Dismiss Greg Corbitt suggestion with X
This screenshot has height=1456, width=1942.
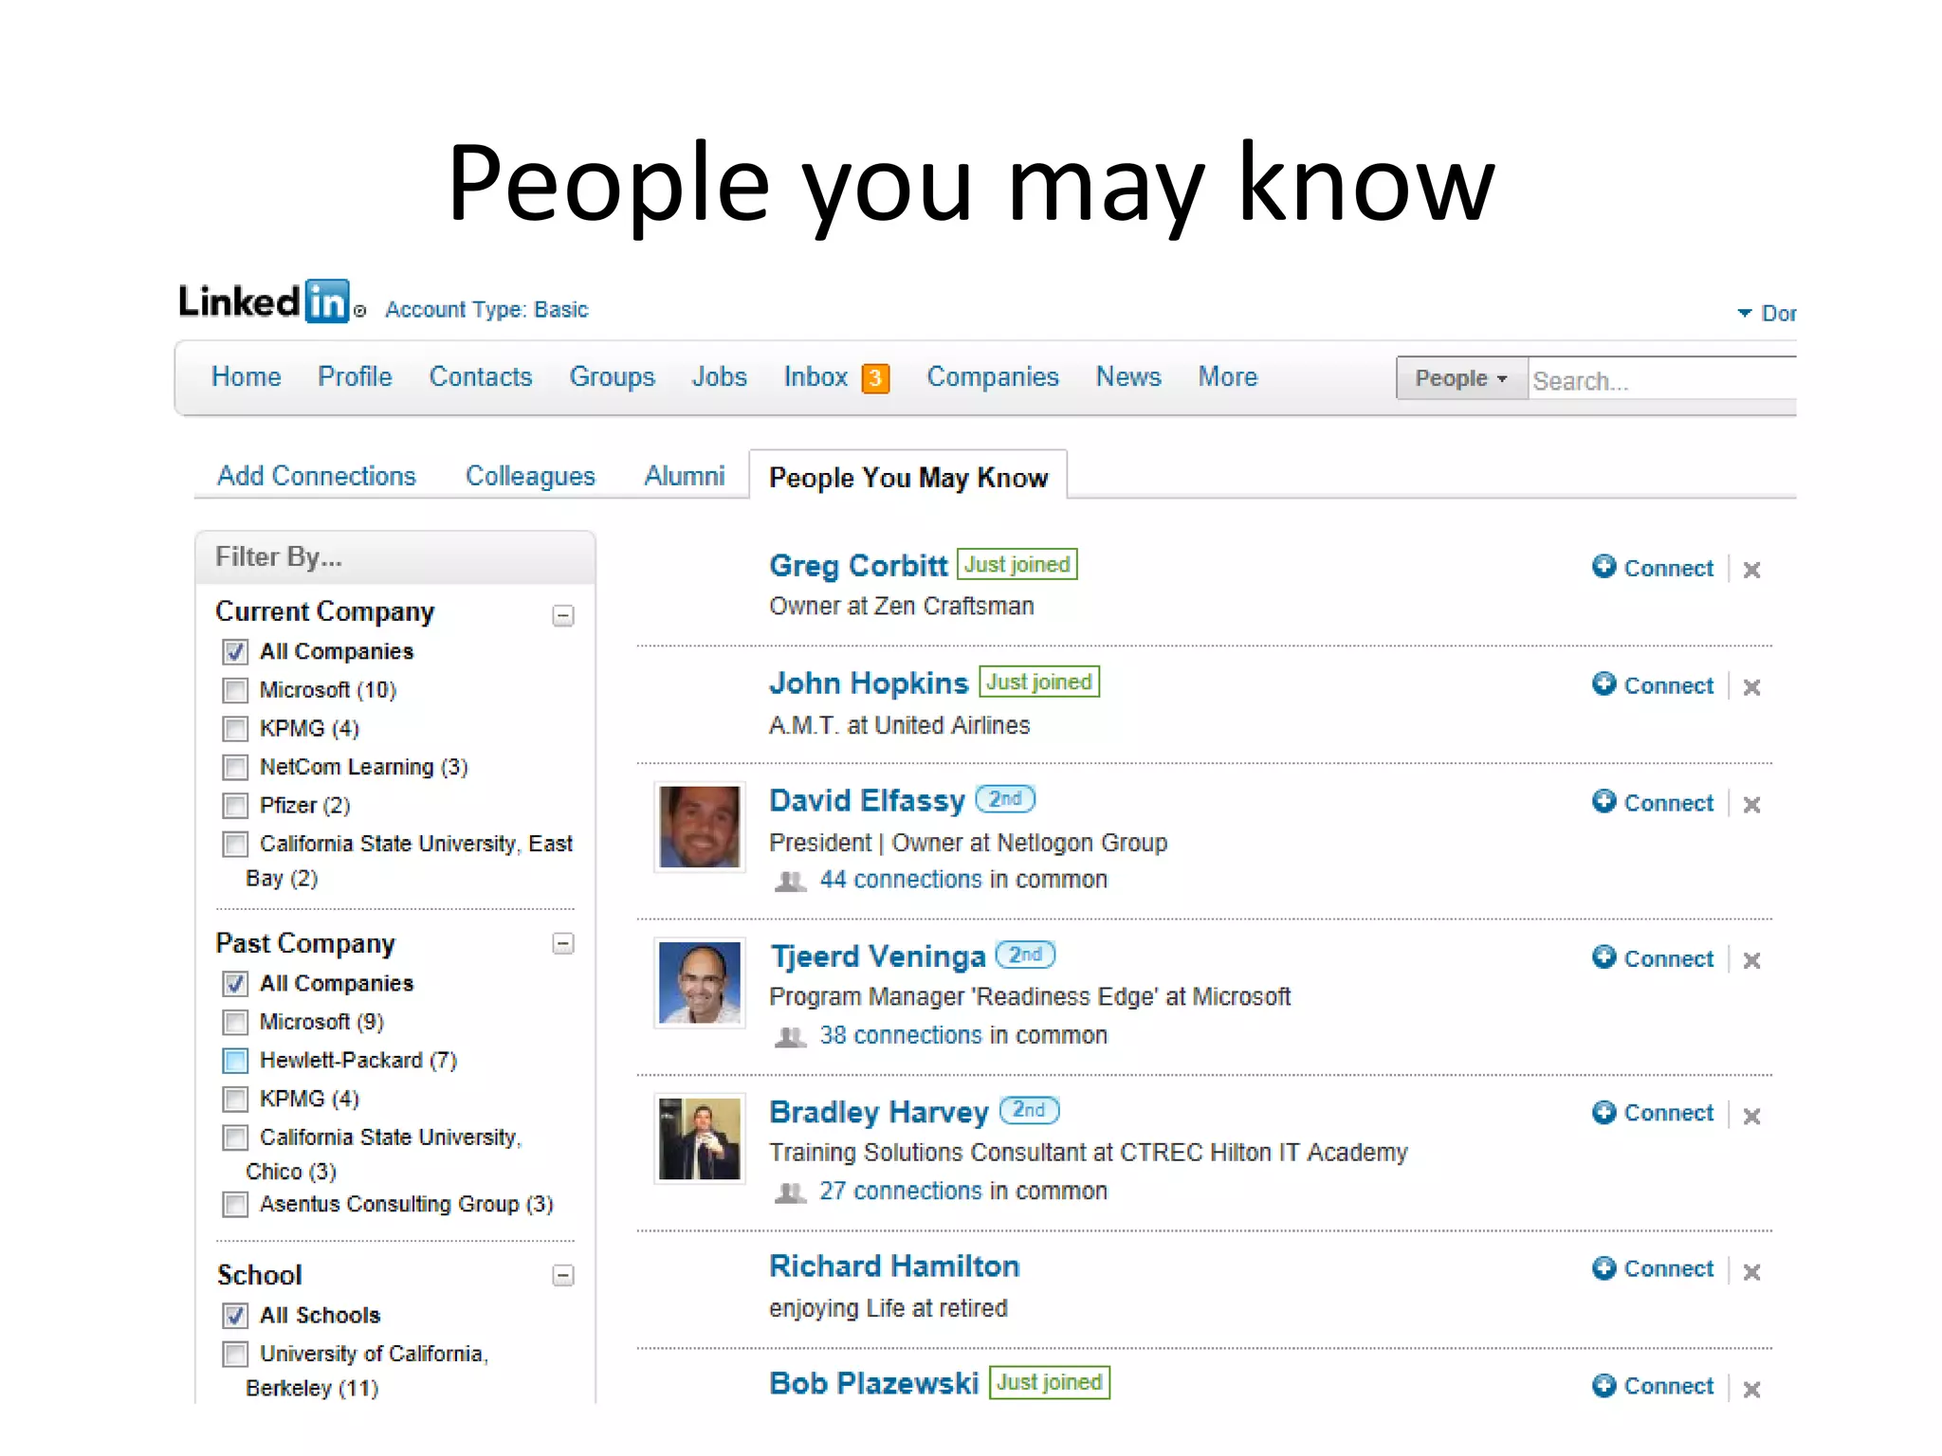click(x=1751, y=570)
